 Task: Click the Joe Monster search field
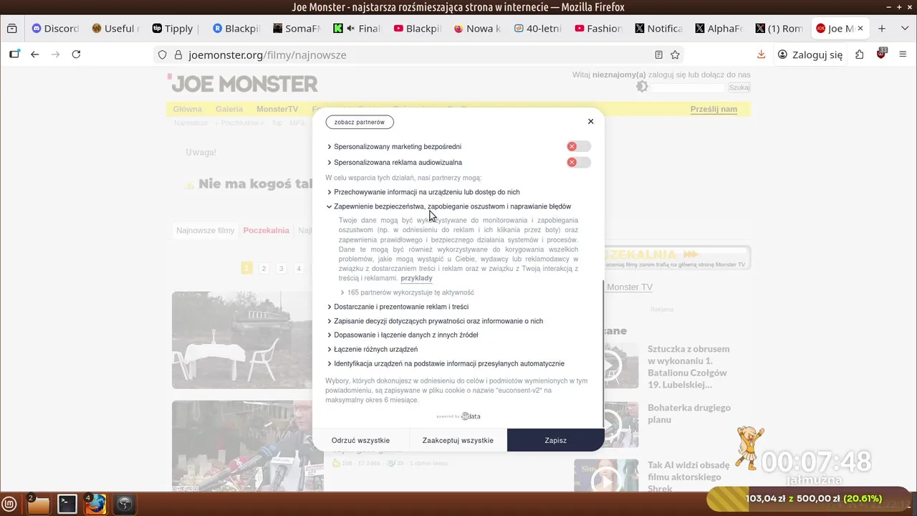tap(688, 87)
